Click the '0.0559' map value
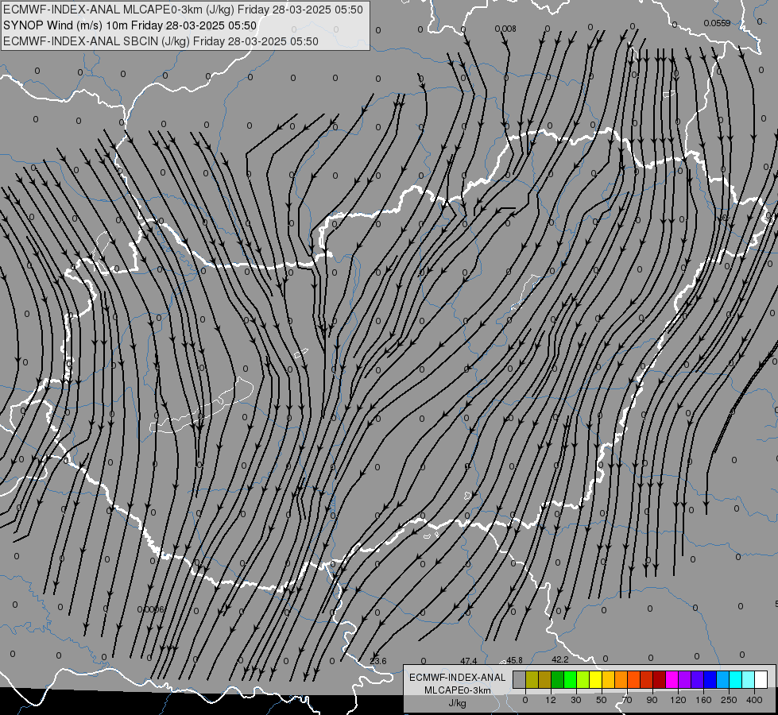The width and height of the screenshot is (778, 715). point(717,23)
